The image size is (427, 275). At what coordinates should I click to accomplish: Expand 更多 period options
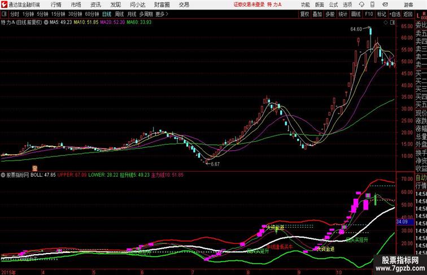(162, 14)
